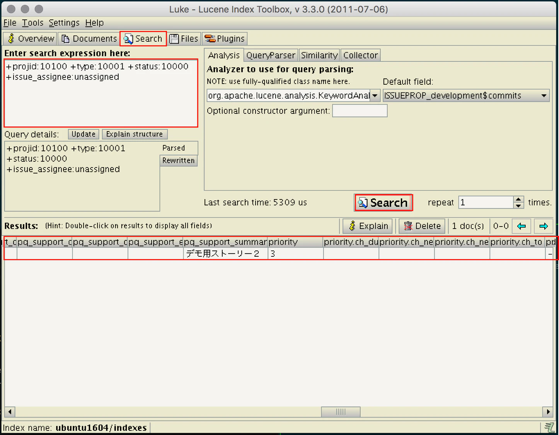The image size is (559, 435).
Task: Click the scrollbar left arrow
Action: click(x=10, y=412)
